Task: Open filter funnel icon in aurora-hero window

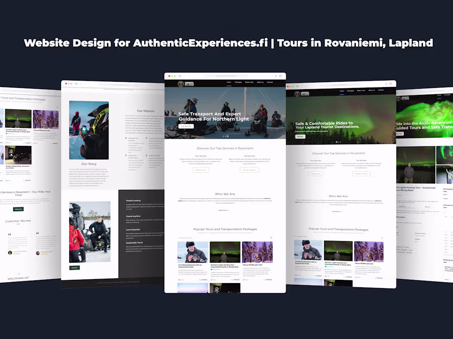Action: tap(382, 238)
